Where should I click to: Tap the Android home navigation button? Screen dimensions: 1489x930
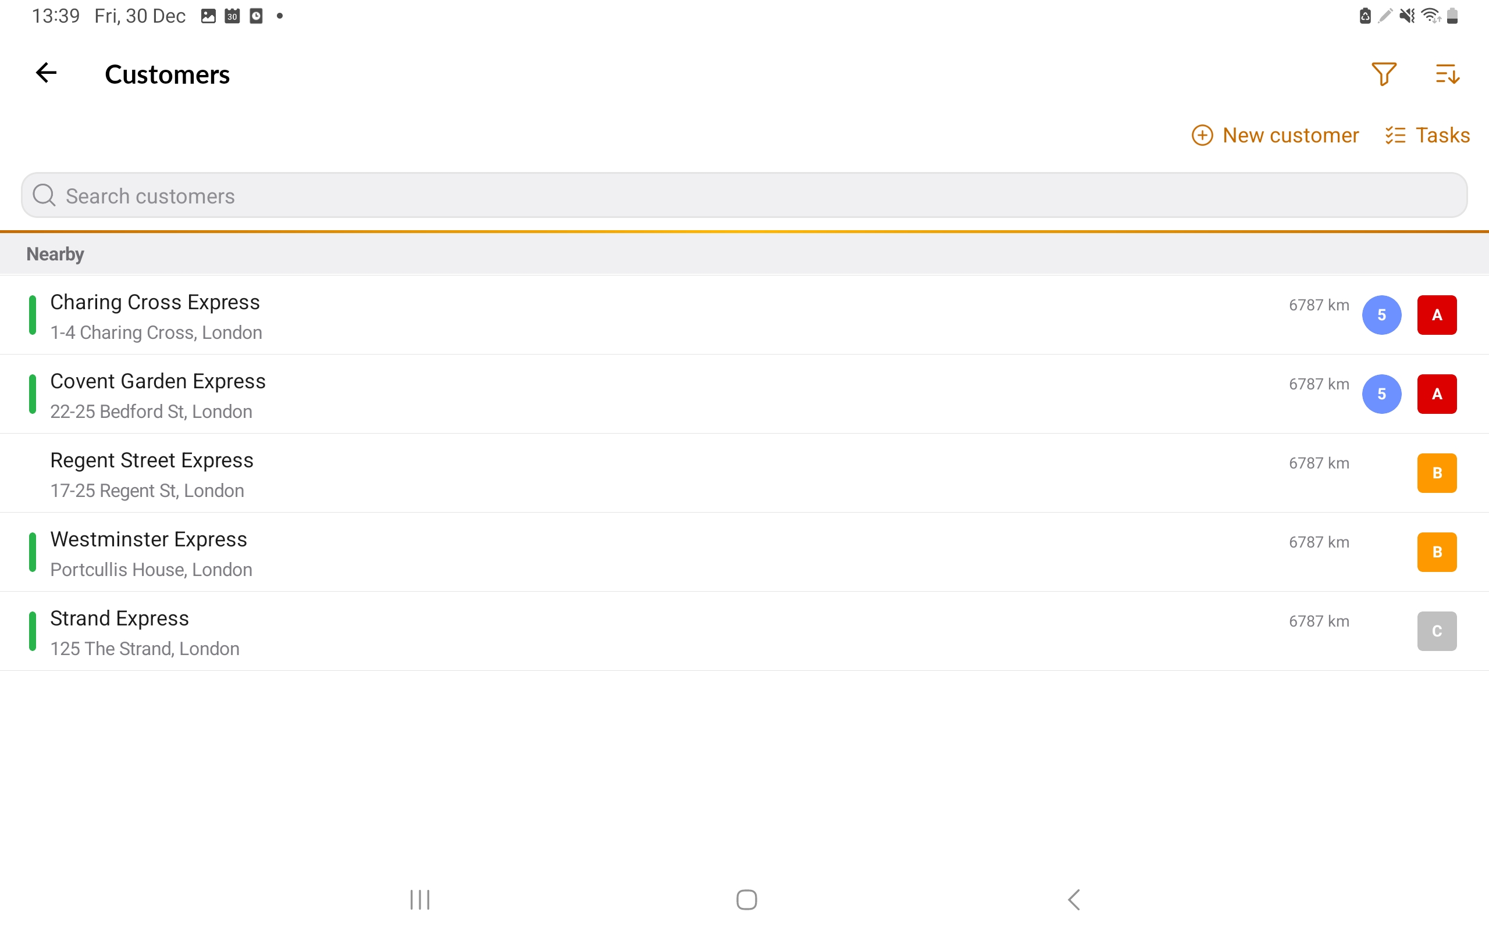point(746,899)
